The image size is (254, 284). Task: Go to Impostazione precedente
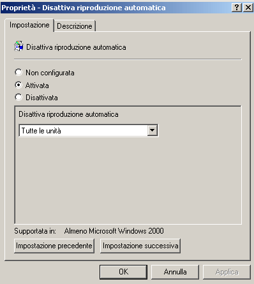click(54, 246)
